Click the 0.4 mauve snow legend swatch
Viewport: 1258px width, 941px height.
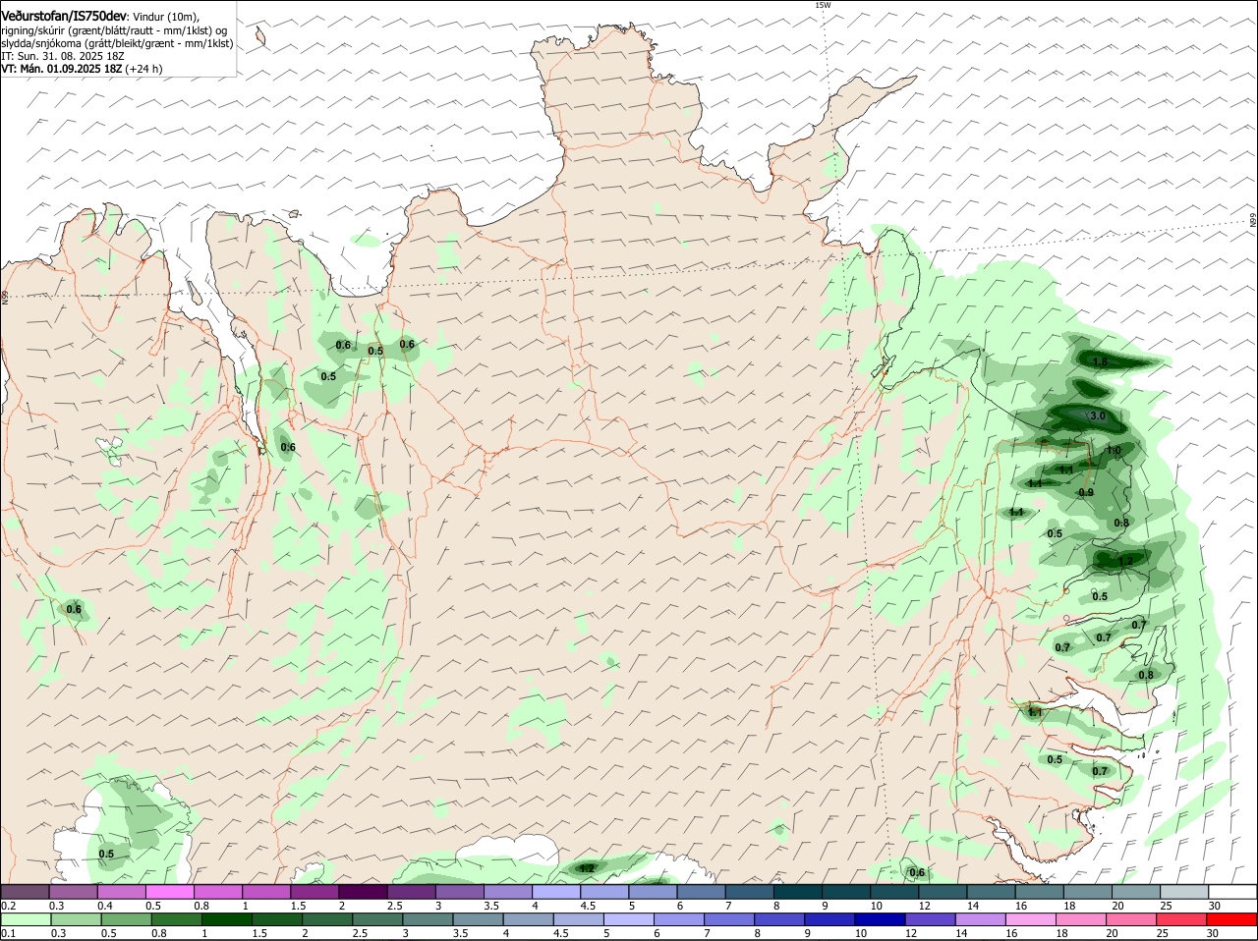pos(123,892)
